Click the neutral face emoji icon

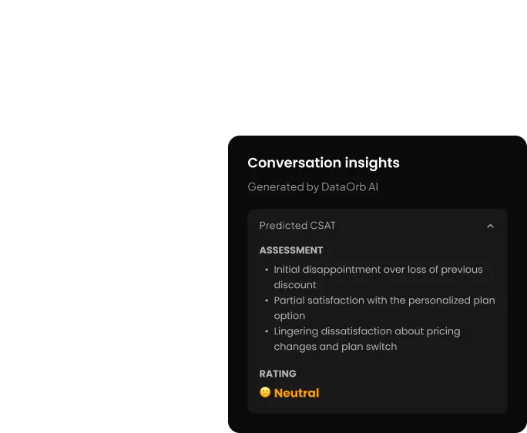click(x=265, y=392)
